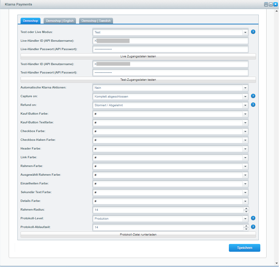Click Test-Zugangsdaten testen button
The height and width of the screenshot is (267, 279).
coord(138,80)
